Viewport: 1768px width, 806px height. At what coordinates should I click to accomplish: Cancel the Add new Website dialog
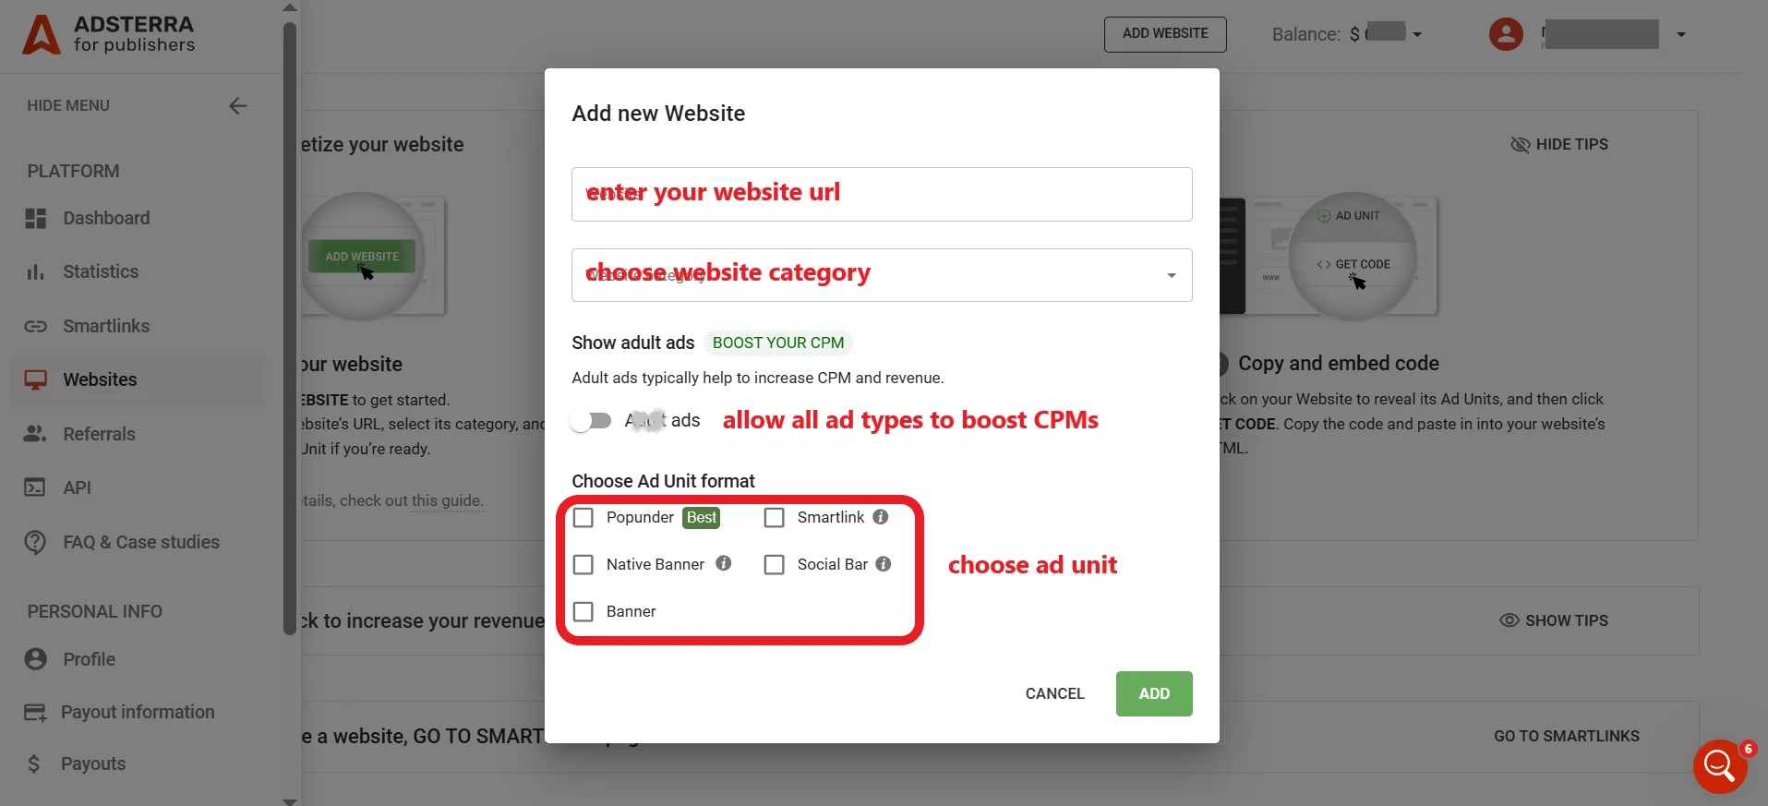tap(1054, 693)
